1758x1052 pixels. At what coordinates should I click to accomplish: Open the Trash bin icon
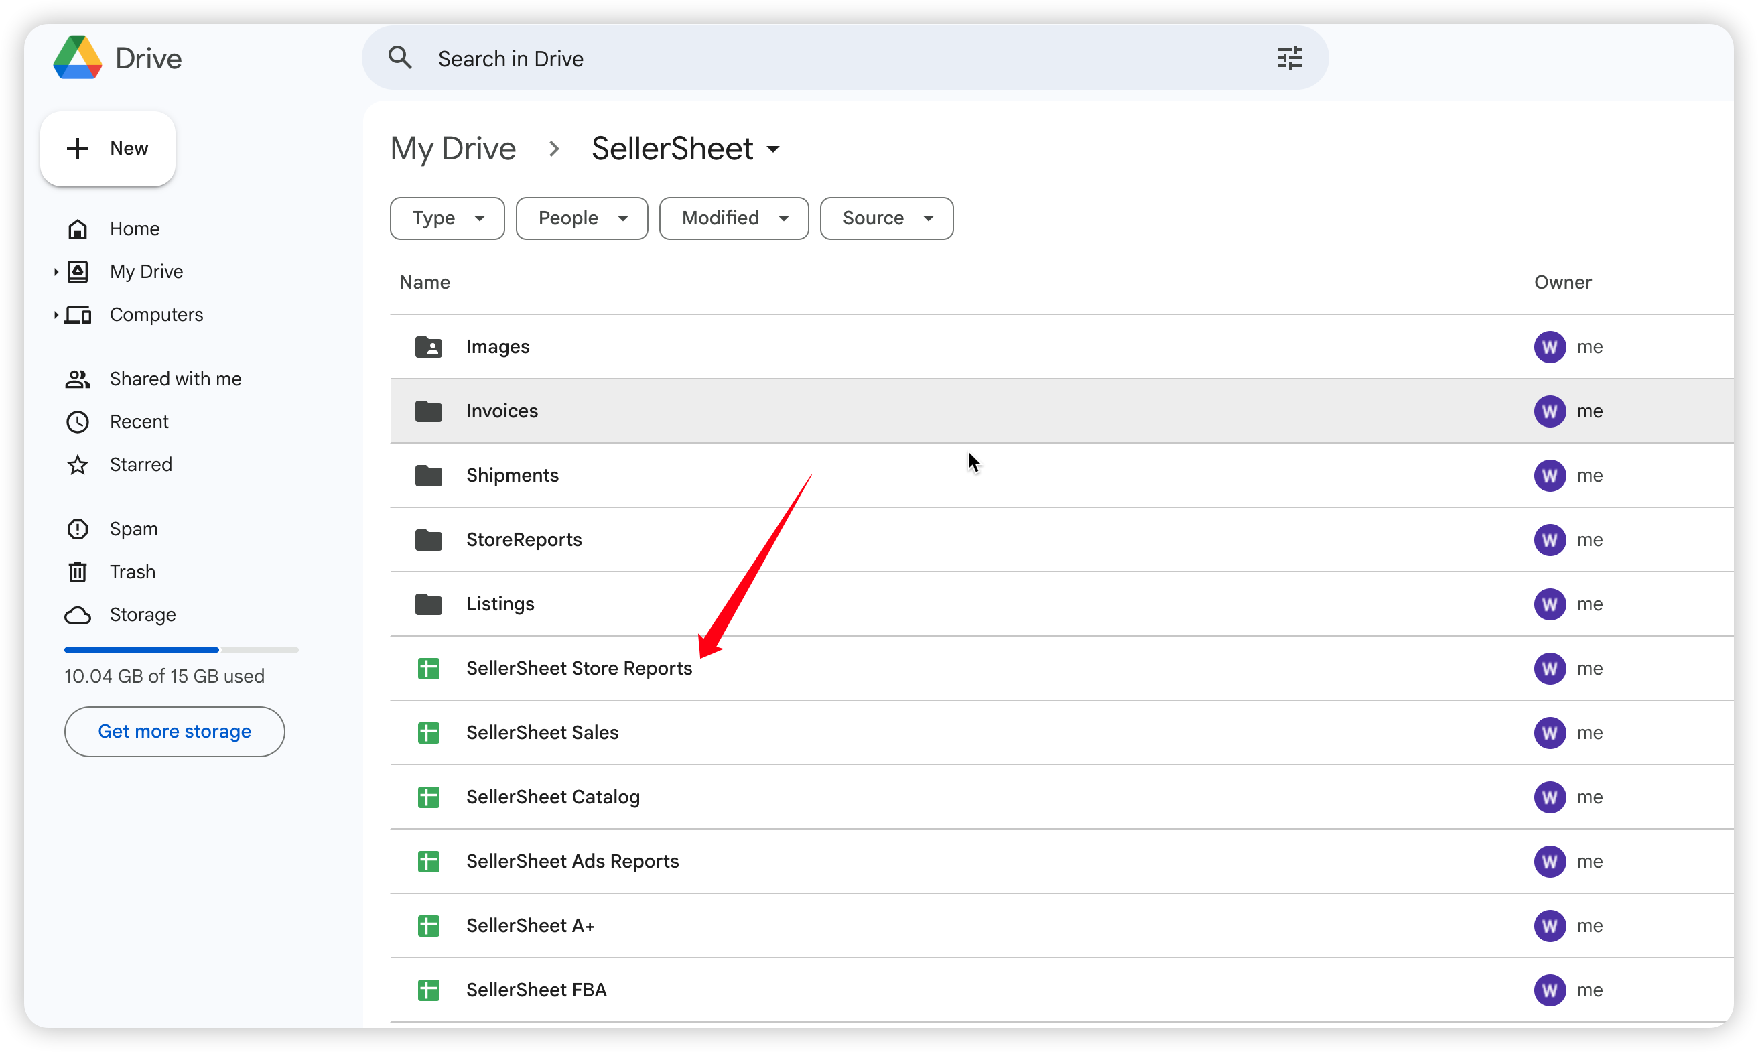click(77, 572)
